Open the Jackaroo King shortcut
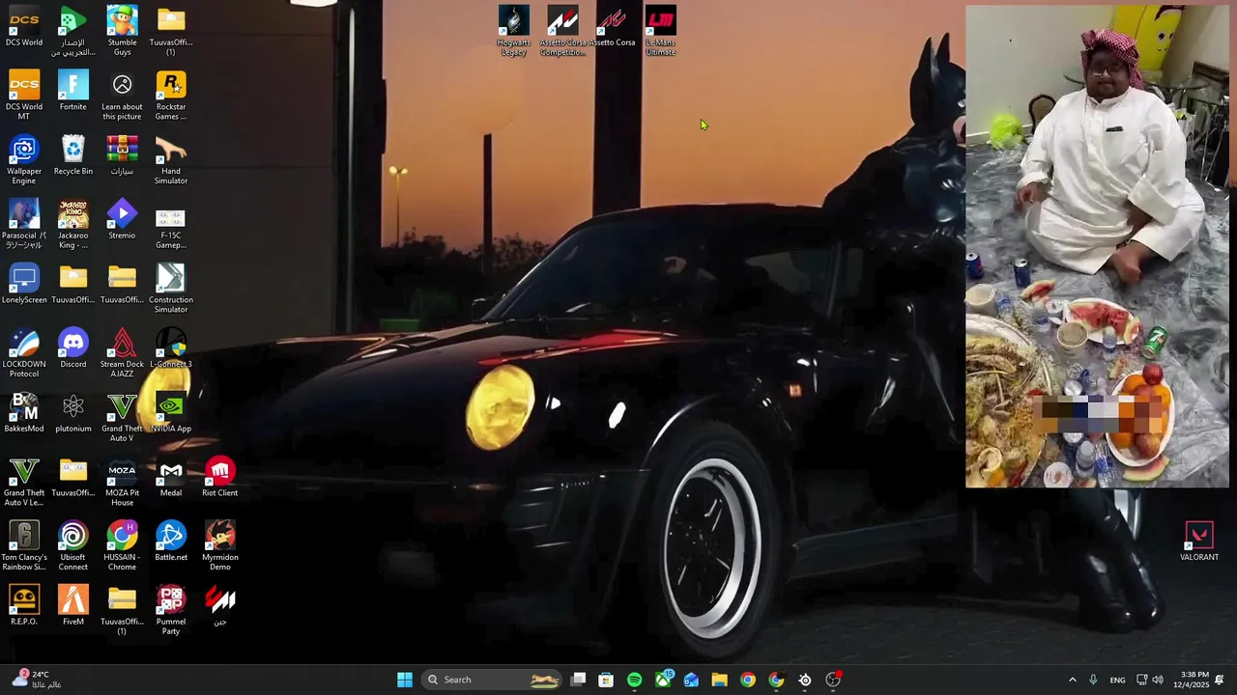The height and width of the screenshot is (695, 1237). [72, 224]
